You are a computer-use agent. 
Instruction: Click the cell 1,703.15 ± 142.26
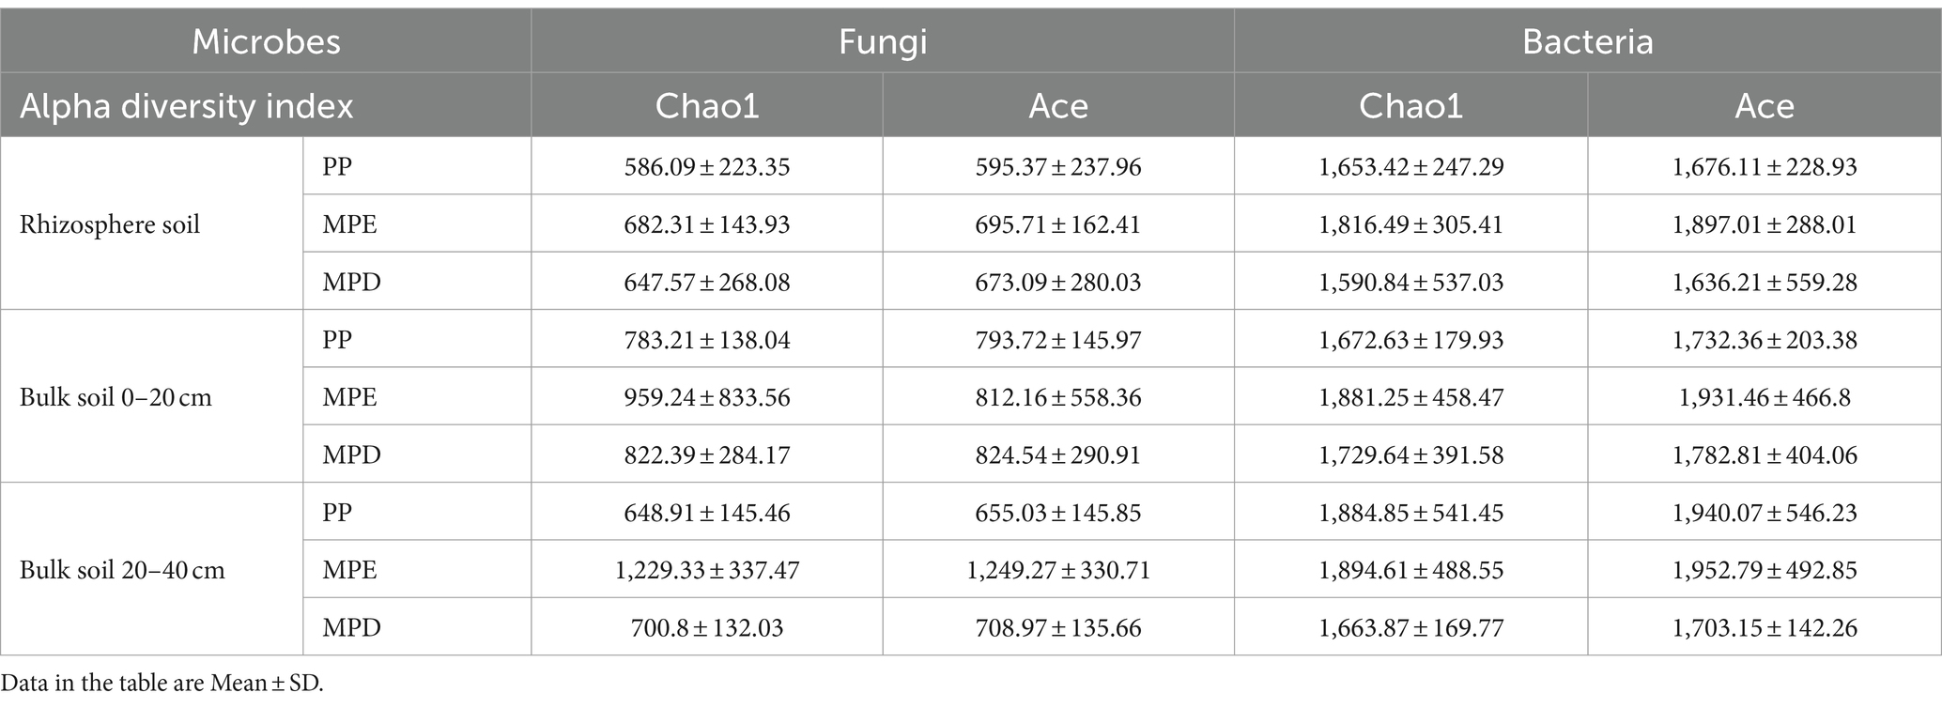[x=1765, y=627]
